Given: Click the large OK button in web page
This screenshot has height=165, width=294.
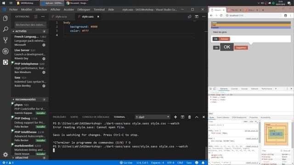Looking at the screenshot, I should (227, 47).
